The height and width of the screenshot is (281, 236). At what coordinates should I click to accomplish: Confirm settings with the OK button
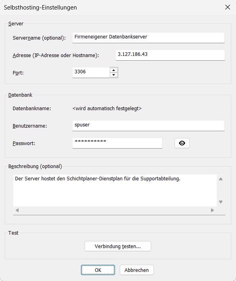point(98,270)
